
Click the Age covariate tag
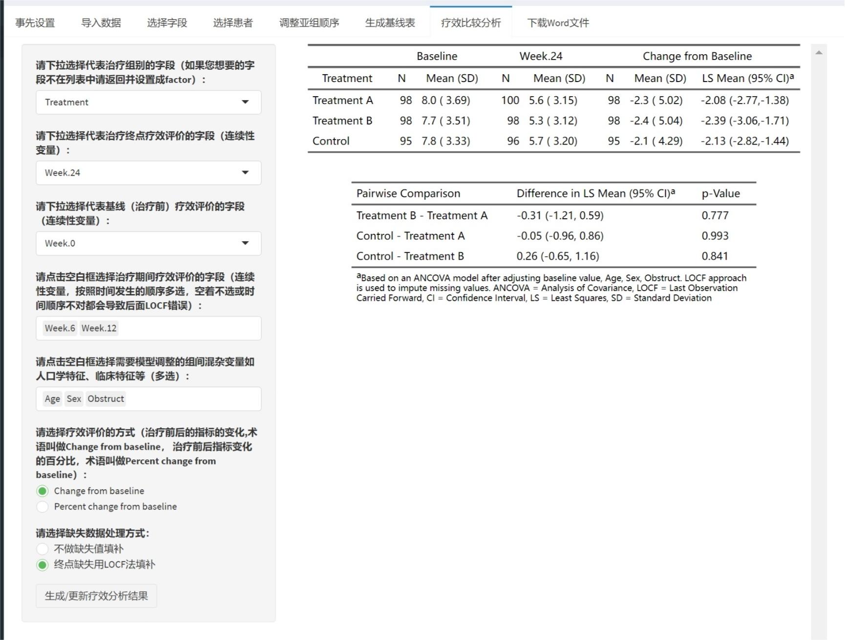52,399
